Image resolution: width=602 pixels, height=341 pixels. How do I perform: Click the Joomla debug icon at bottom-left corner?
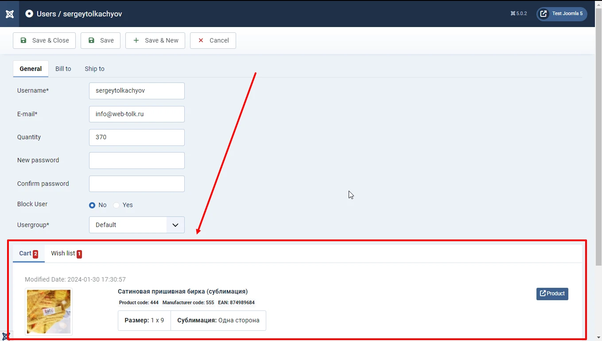pos(6,336)
